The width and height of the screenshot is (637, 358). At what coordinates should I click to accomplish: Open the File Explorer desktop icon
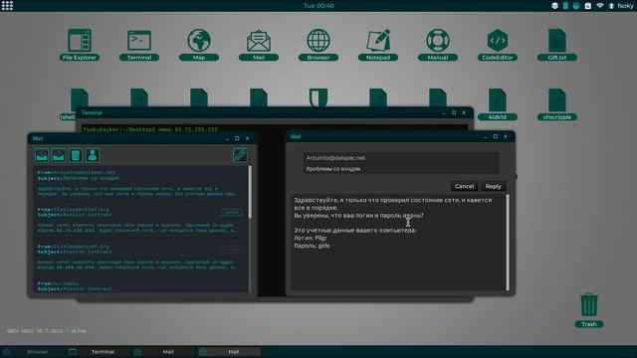[80, 45]
